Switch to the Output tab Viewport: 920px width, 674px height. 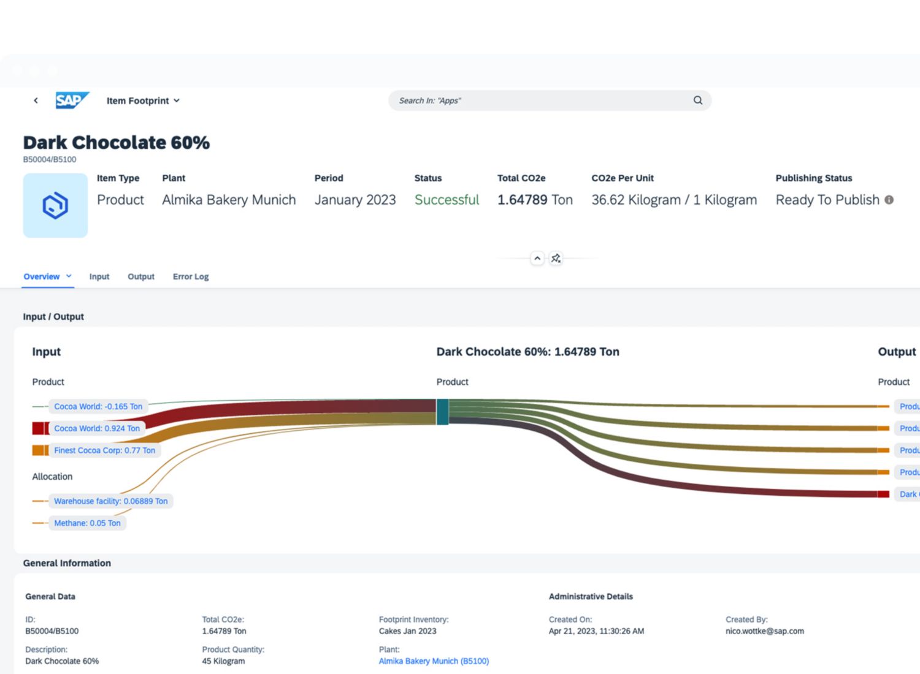point(141,277)
